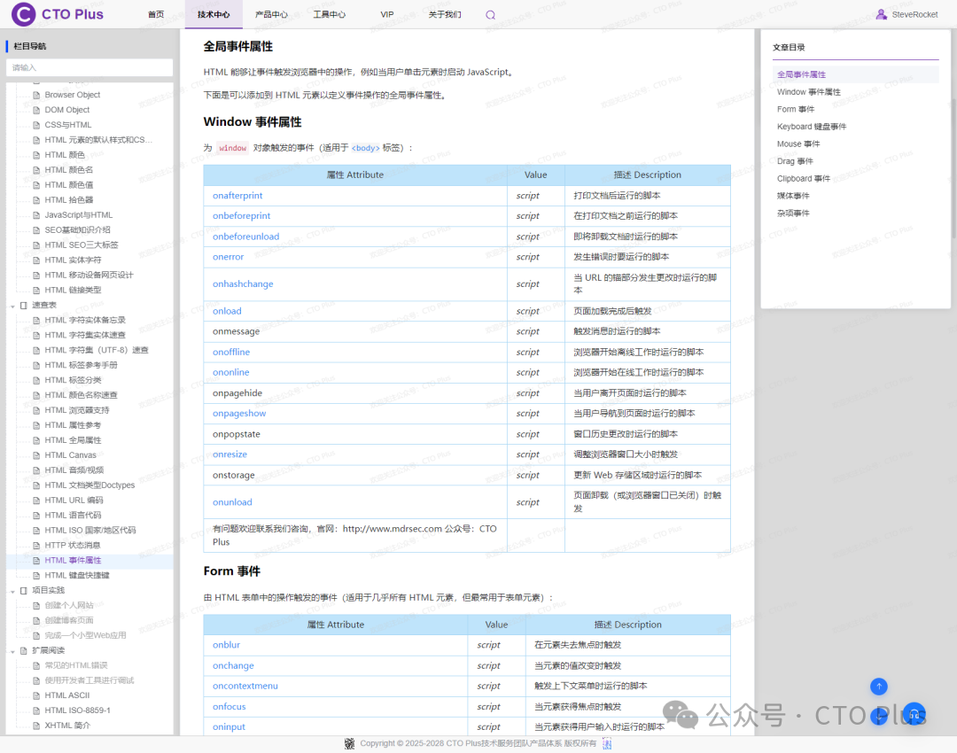Open the onafterprint attribute link

[x=237, y=196]
